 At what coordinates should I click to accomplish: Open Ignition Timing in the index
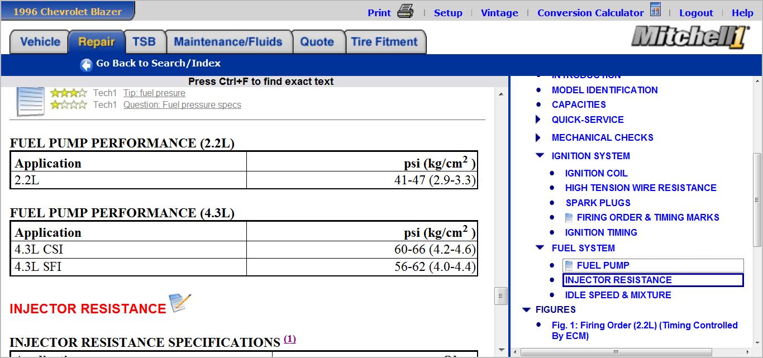click(x=600, y=232)
